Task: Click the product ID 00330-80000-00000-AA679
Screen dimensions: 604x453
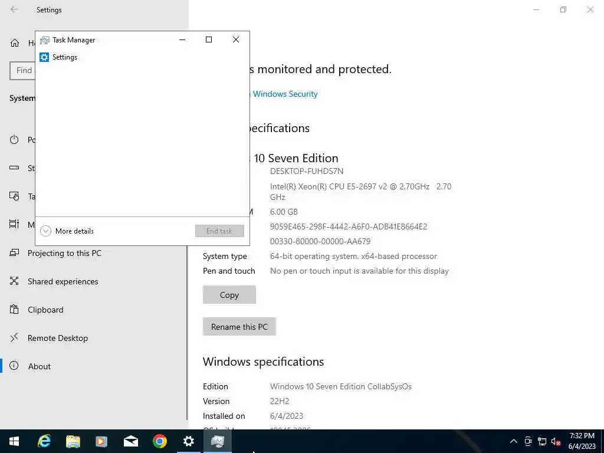Action: coord(320,241)
